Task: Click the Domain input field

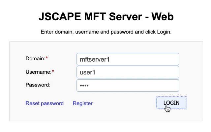Action: pyautogui.click(x=128, y=59)
